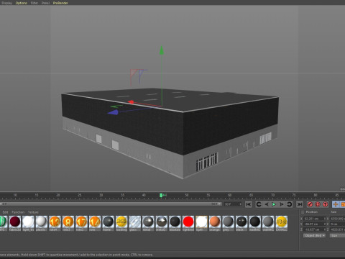Click the end frame field stepper arrows

[240, 204]
